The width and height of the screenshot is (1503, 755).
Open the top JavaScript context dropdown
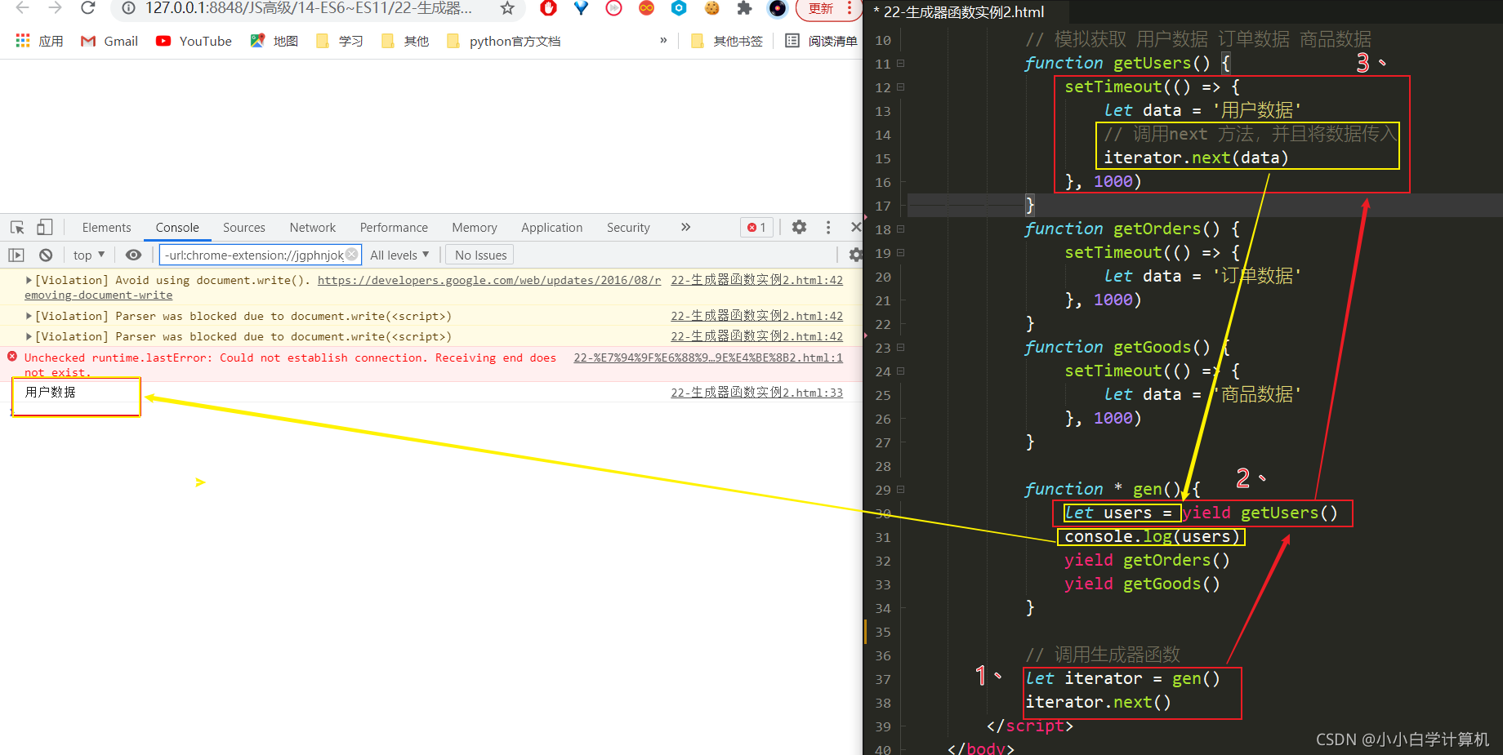coord(89,255)
